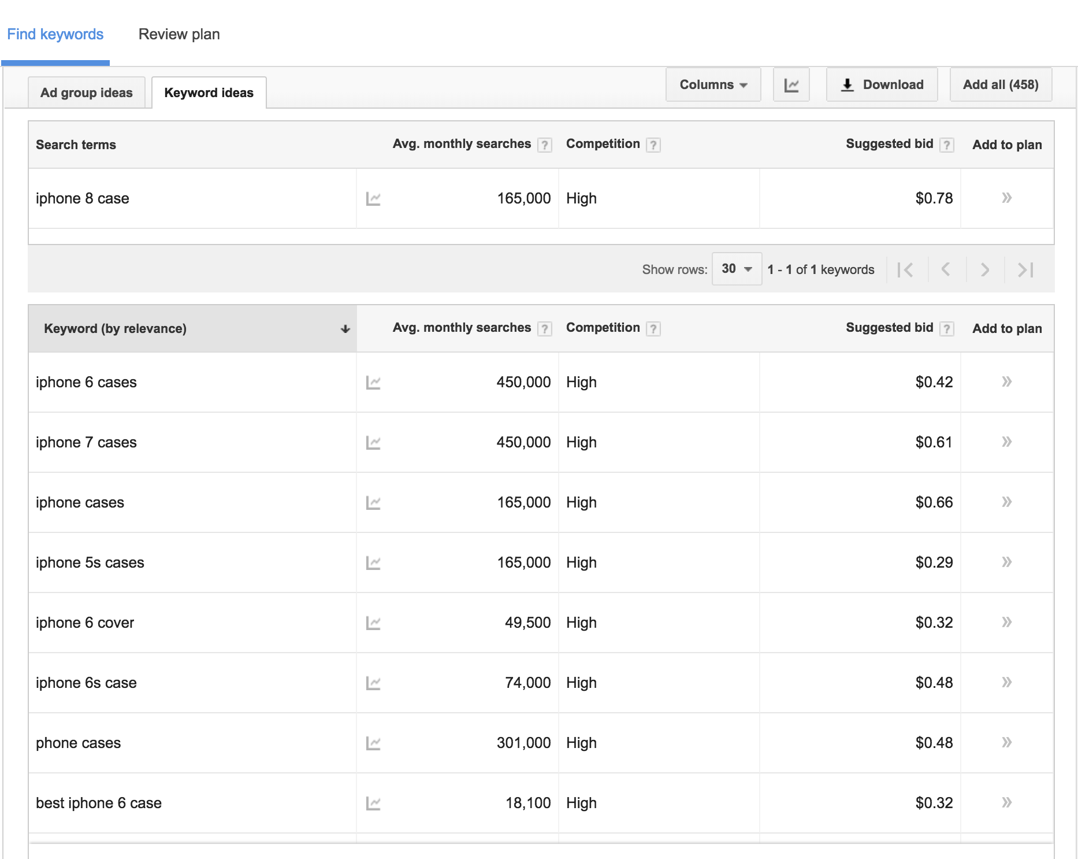The width and height of the screenshot is (1078, 859).
Task: Open the Show rows 30 dropdown
Action: (x=737, y=269)
